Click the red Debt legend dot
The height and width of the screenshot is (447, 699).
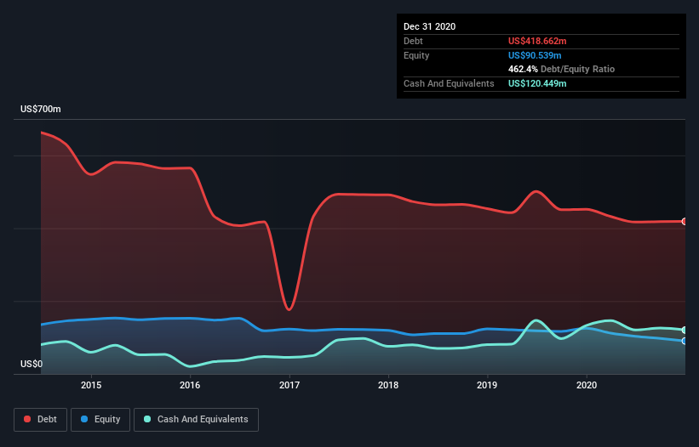tap(27, 419)
